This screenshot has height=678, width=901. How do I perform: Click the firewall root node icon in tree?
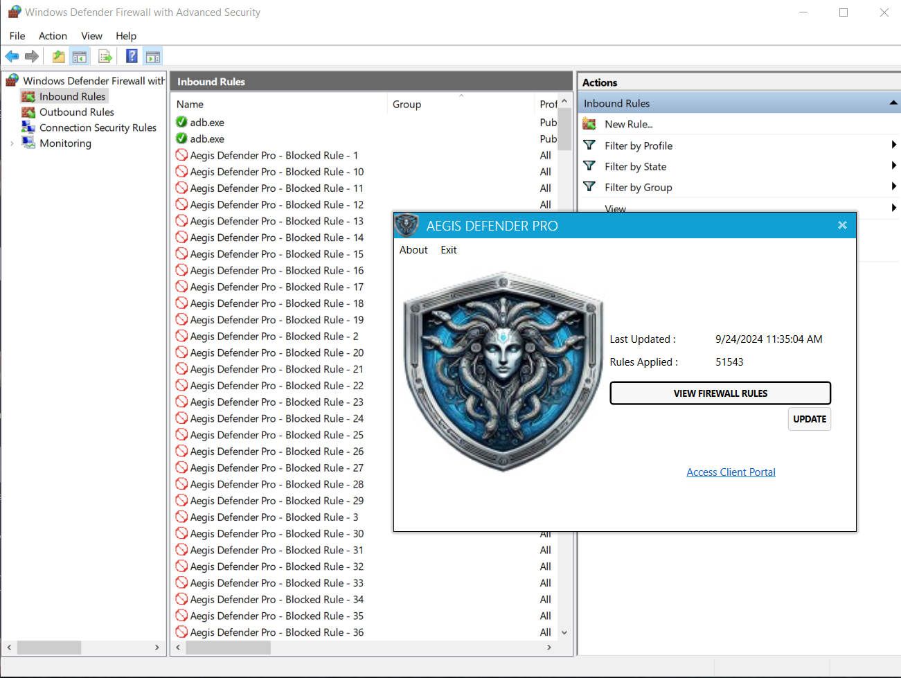coord(12,80)
